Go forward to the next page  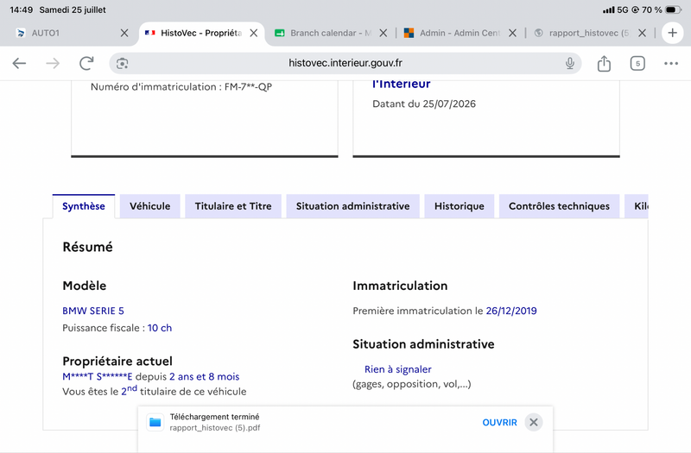[53, 63]
